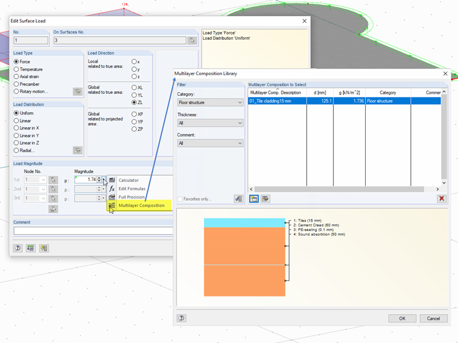Choose Full Precision from the popup menu
The width and height of the screenshot is (458, 343).
point(131,197)
